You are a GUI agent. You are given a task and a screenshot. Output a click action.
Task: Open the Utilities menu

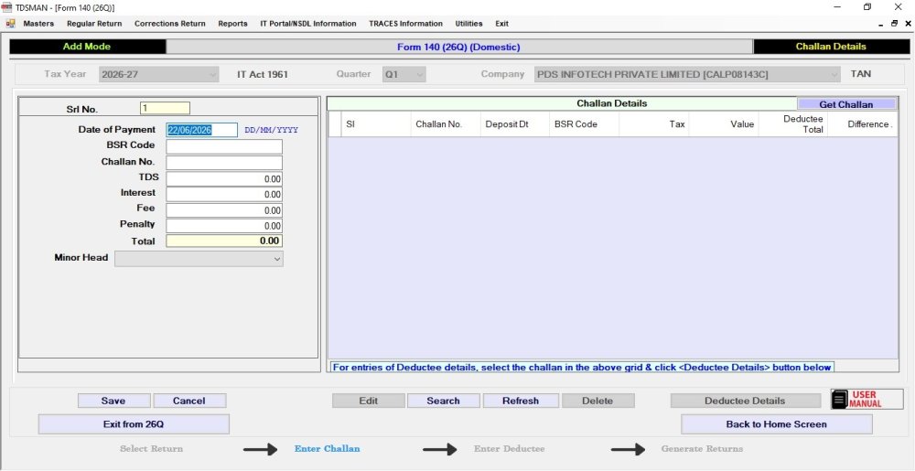point(468,24)
